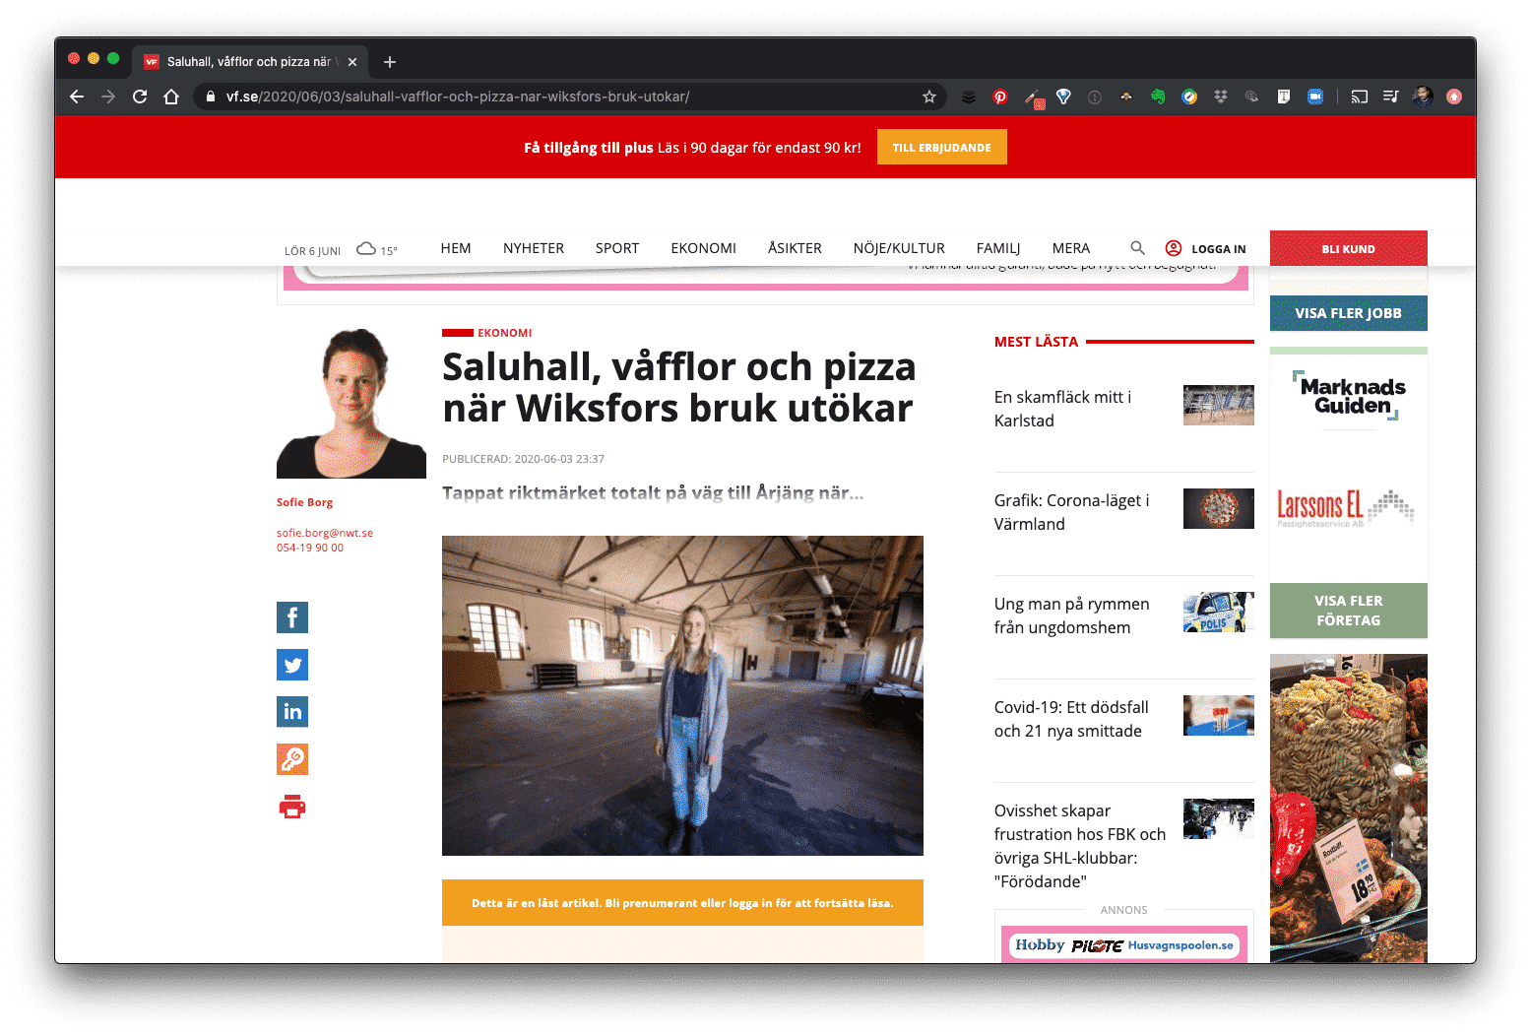This screenshot has height=1036, width=1531.
Task: Go back to previous page
Action: [77, 97]
